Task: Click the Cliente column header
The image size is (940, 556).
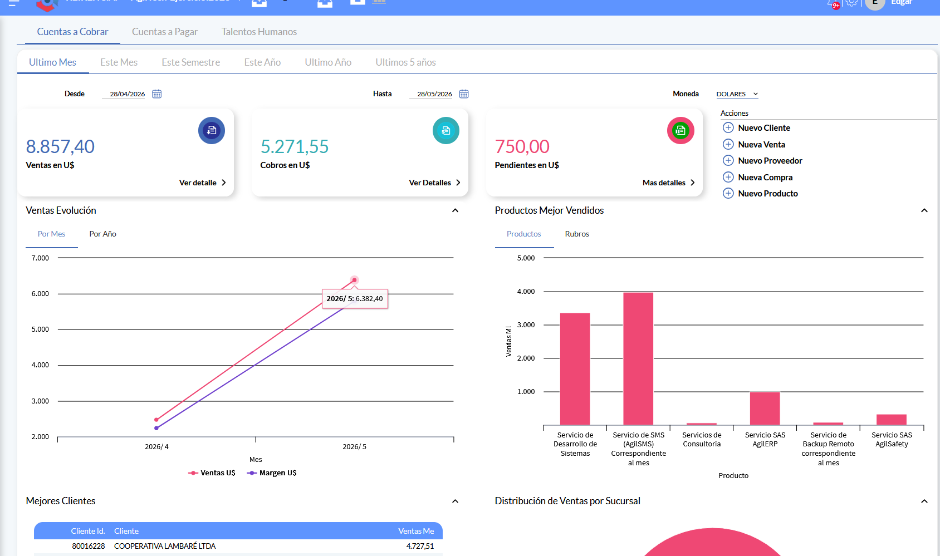Action: coord(126,531)
